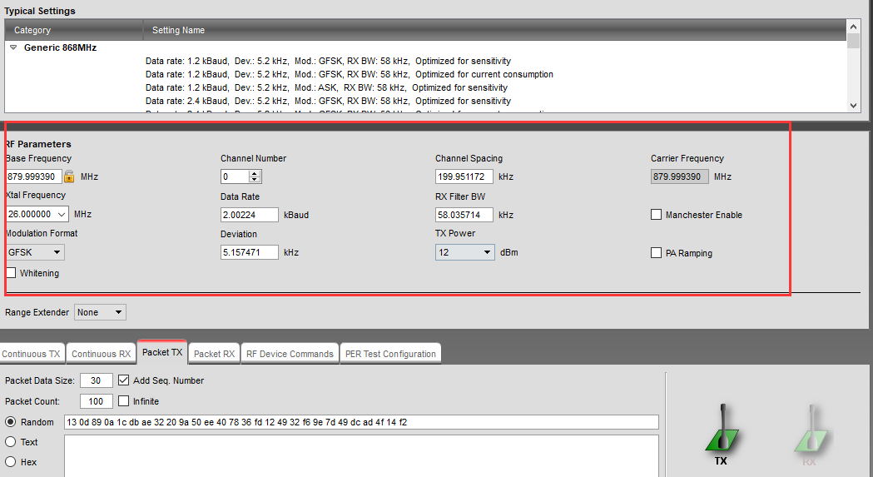873x477 pixels.
Task: Click the green TX antenna icon
Action: point(721,432)
